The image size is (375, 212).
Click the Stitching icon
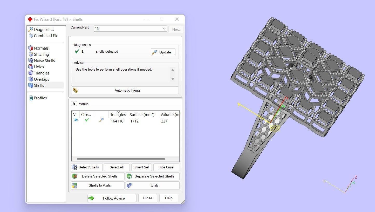[31, 54]
